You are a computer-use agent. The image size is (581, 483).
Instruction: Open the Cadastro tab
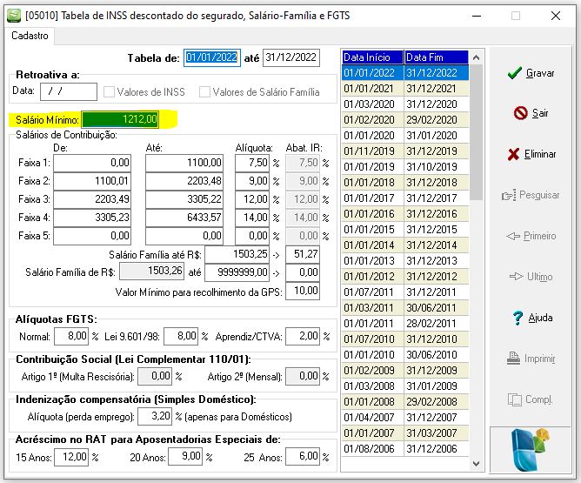tap(30, 36)
